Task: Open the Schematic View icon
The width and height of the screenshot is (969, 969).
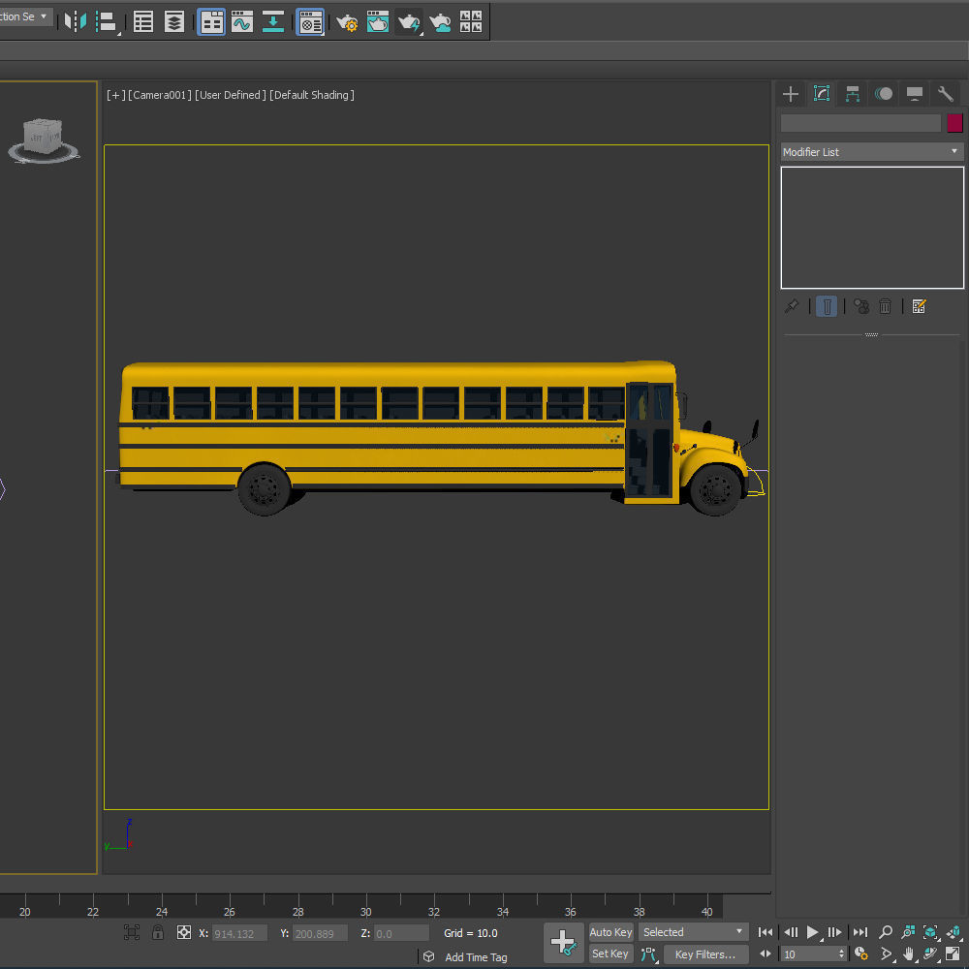Action: 273,21
